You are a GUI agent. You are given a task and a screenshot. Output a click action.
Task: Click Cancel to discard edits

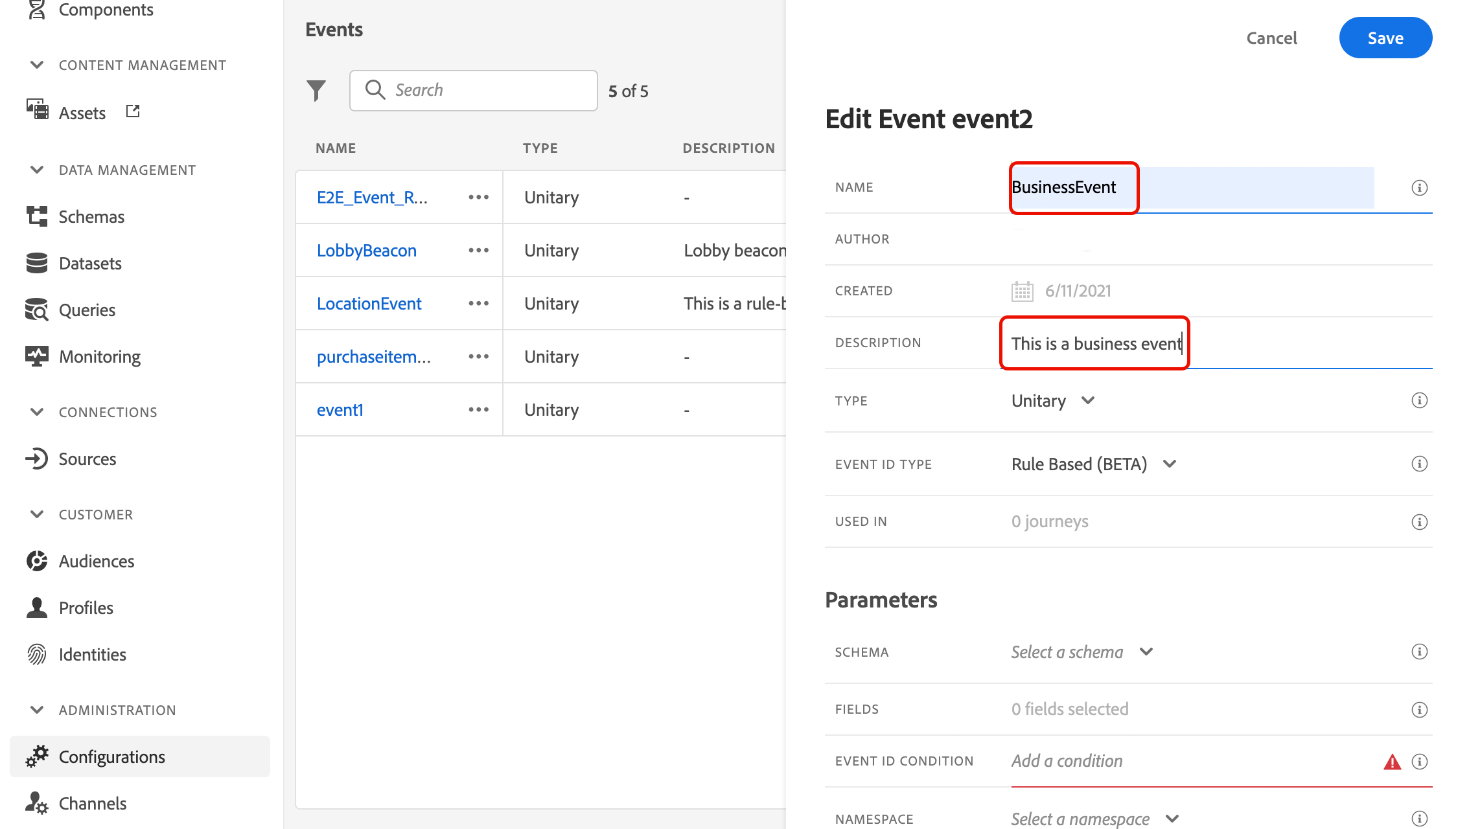pos(1271,38)
